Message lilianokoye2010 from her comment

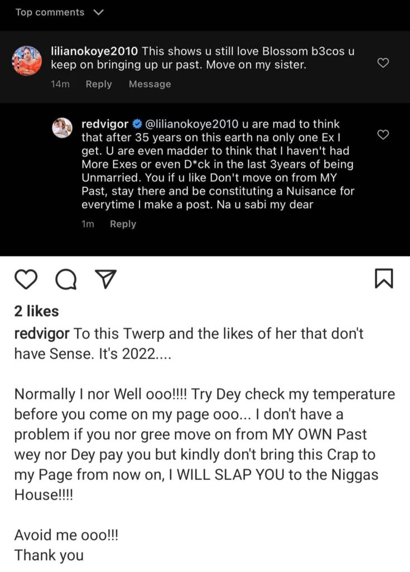point(149,84)
